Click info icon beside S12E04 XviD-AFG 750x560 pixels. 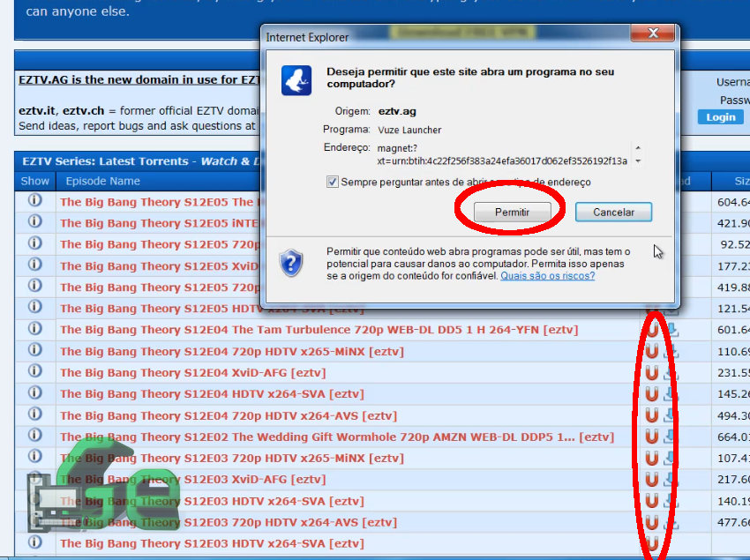point(35,371)
